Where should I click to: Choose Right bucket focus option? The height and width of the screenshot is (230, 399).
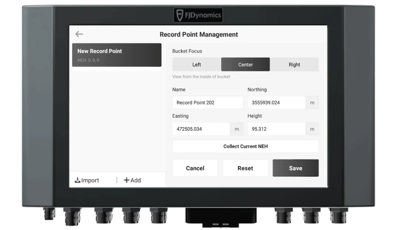pos(294,65)
